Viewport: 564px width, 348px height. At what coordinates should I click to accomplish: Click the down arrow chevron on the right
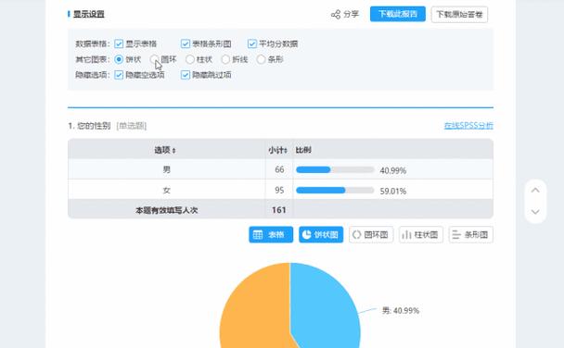[x=535, y=212]
